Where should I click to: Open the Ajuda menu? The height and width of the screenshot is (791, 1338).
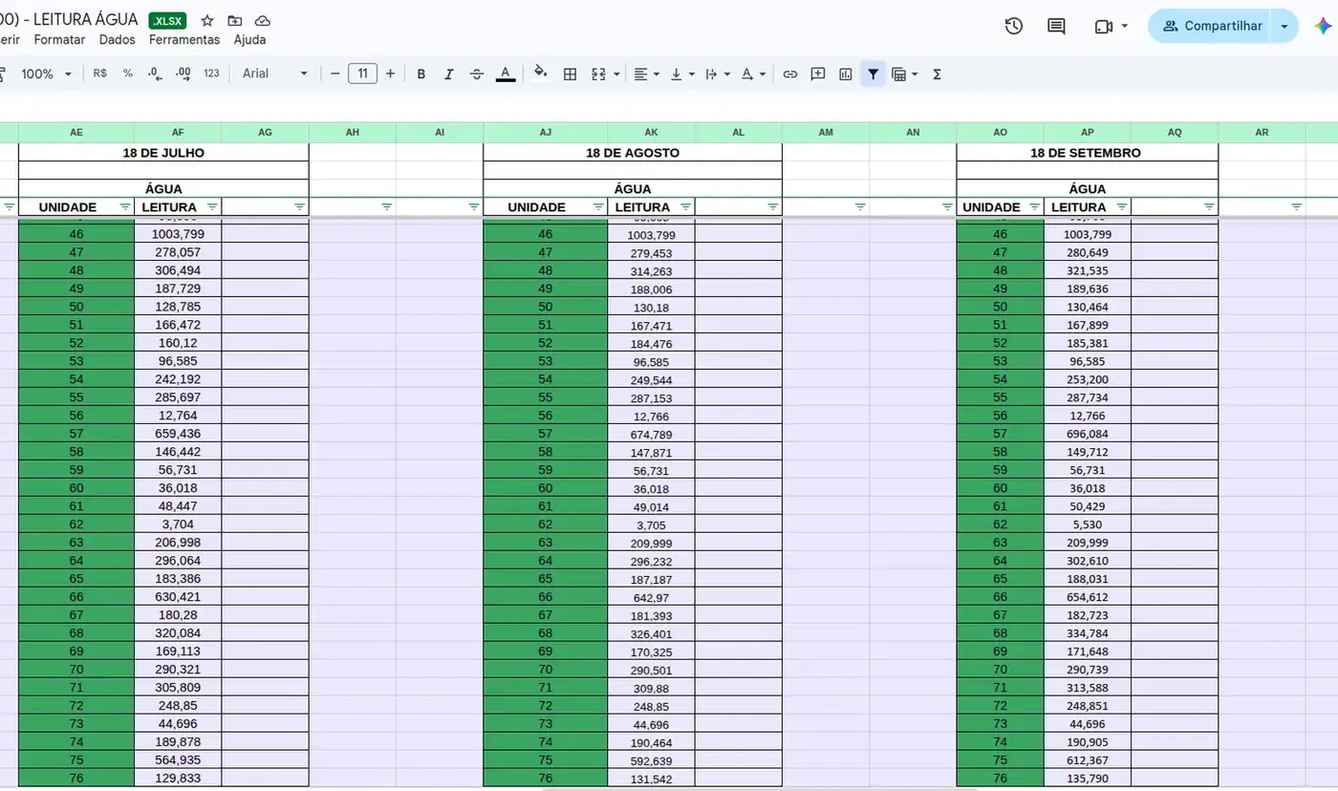(249, 40)
